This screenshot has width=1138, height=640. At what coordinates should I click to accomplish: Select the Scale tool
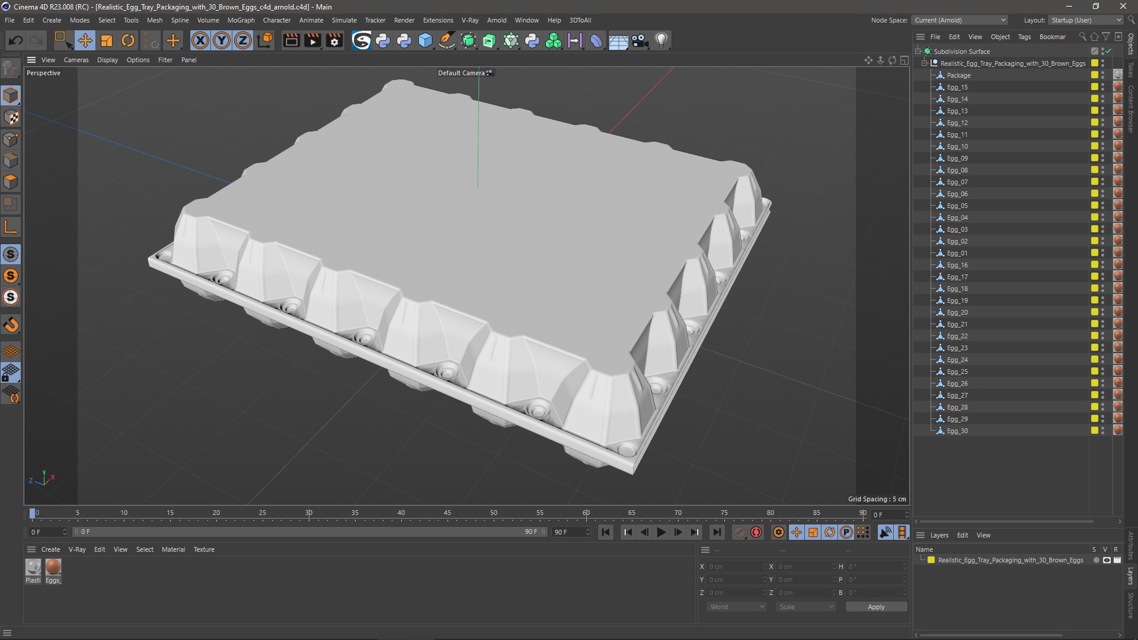pyautogui.click(x=107, y=40)
